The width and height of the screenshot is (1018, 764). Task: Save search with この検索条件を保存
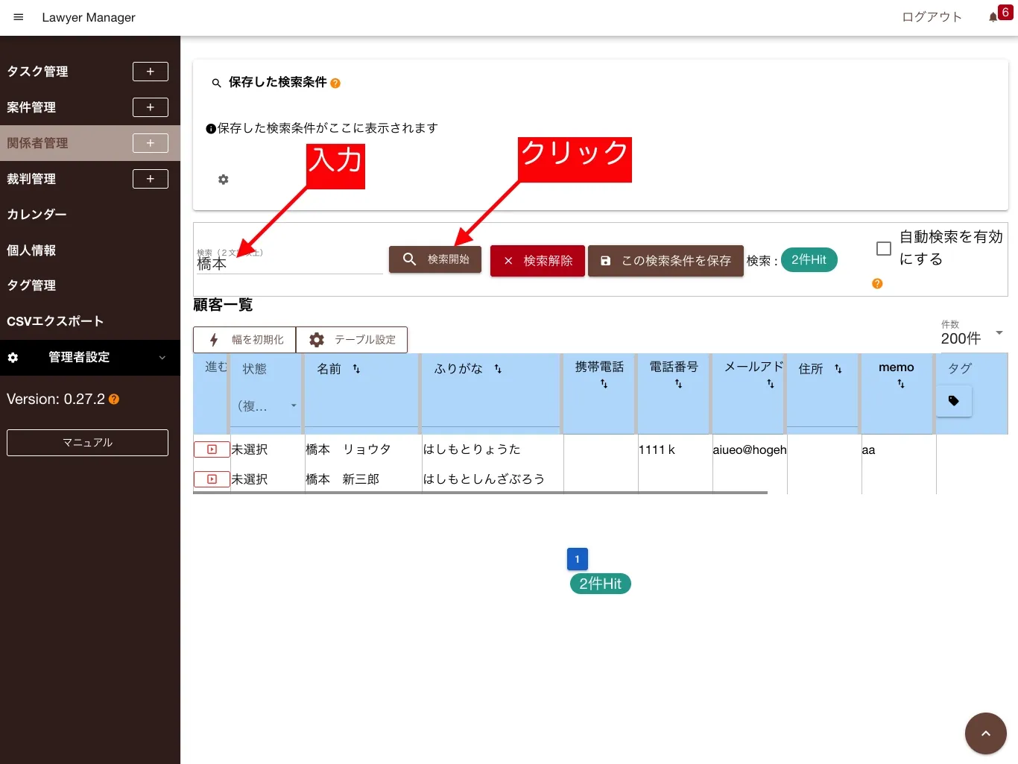click(666, 261)
